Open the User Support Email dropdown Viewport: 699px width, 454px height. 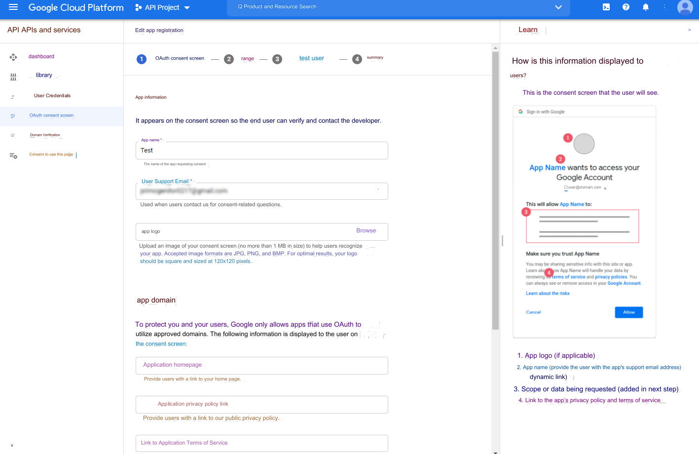[x=378, y=191]
